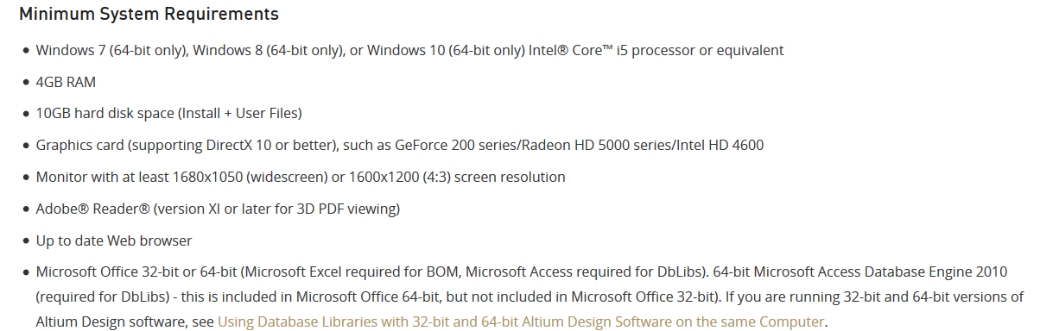1040x331 pixels.
Task: Click the Microsoft Office 32-bit or 64-bit text
Action: tap(136, 272)
